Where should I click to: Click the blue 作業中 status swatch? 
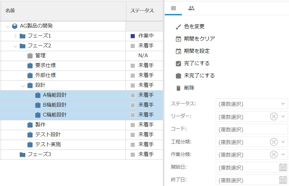[x=133, y=36]
